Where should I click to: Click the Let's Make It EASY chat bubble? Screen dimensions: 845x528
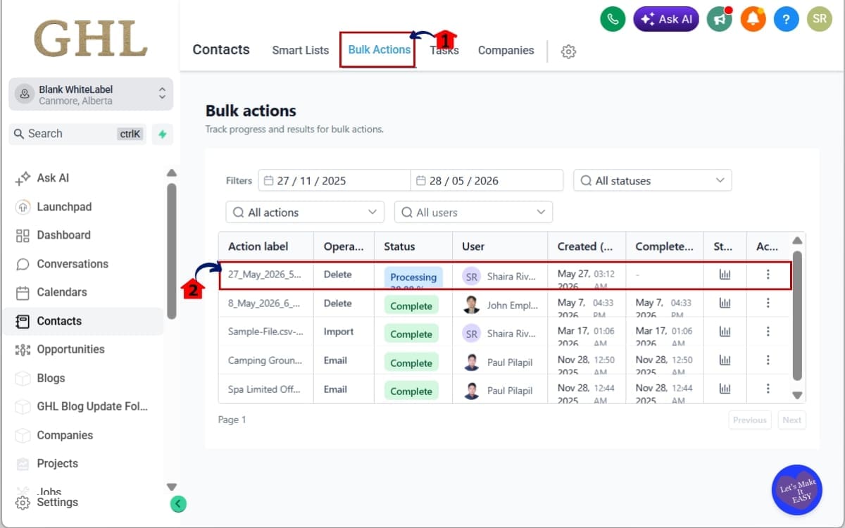[x=796, y=490]
